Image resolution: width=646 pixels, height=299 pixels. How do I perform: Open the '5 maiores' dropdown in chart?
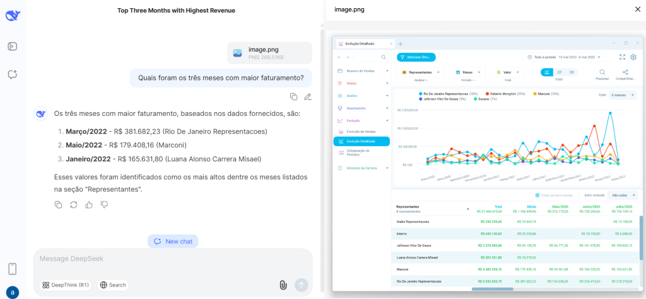point(623,95)
